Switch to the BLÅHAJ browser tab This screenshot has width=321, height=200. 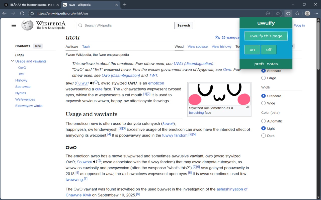tap(31, 5)
